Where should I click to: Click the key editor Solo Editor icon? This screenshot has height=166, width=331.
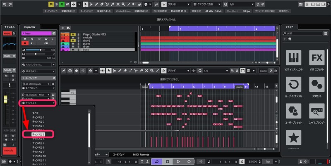click(x=70, y=71)
